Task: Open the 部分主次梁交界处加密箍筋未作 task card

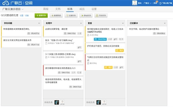Action: pos(21,43)
